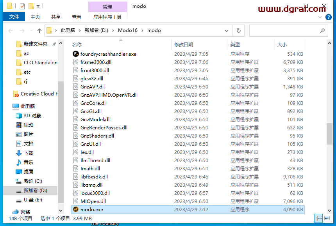Image resolution: width=336 pixels, height=226 pixels.
Task: Click the 下载 download arrow icon
Action: (19, 153)
